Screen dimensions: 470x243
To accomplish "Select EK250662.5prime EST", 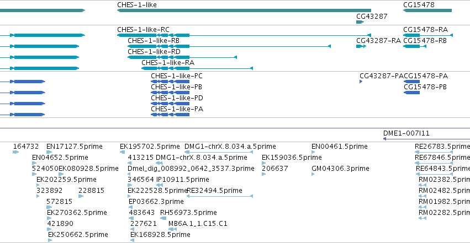I will click(x=50, y=241).
